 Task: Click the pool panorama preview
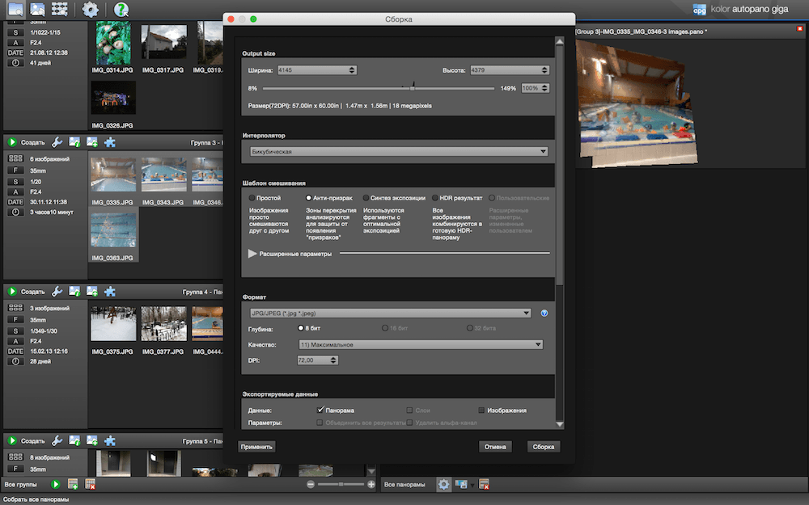pyautogui.click(x=637, y=103)
